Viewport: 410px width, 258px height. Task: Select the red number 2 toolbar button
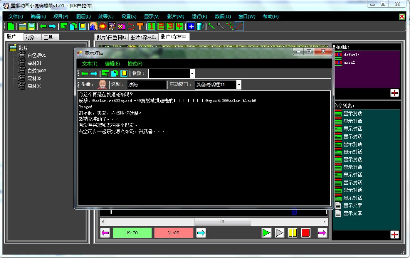tap(161, 26)
